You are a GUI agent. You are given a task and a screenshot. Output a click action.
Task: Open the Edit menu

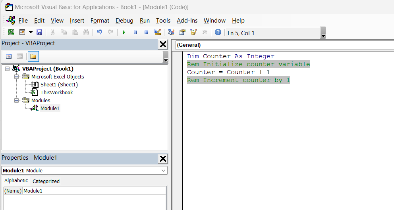(39, 21)
